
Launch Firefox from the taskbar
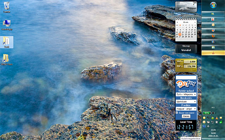click(213, 36)
